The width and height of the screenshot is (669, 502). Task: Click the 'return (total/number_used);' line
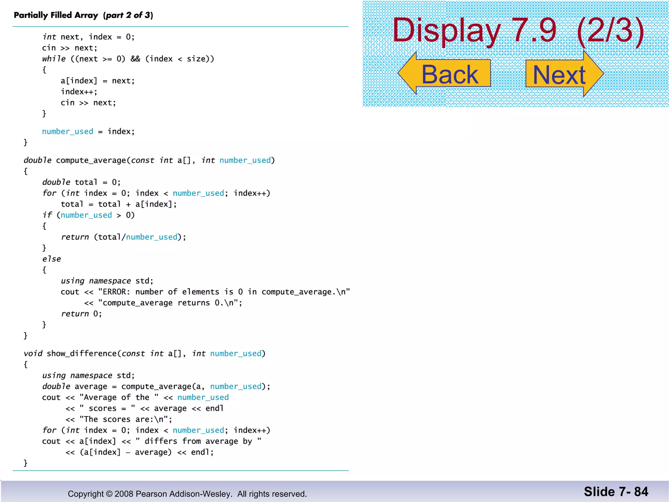pos(123,237)
